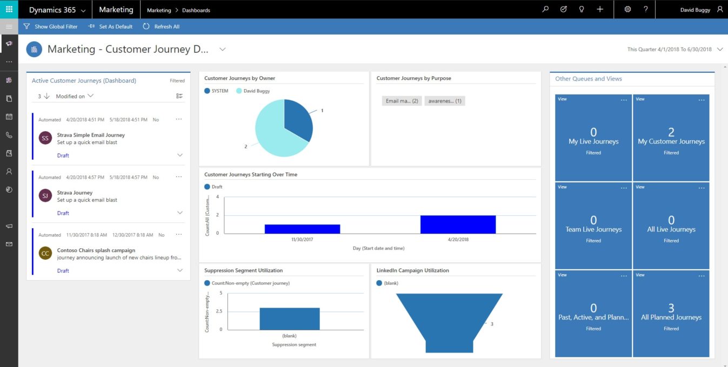Open more actions for Strava Journey
This screenshot has width=728, height=367.
coord(179,177)
